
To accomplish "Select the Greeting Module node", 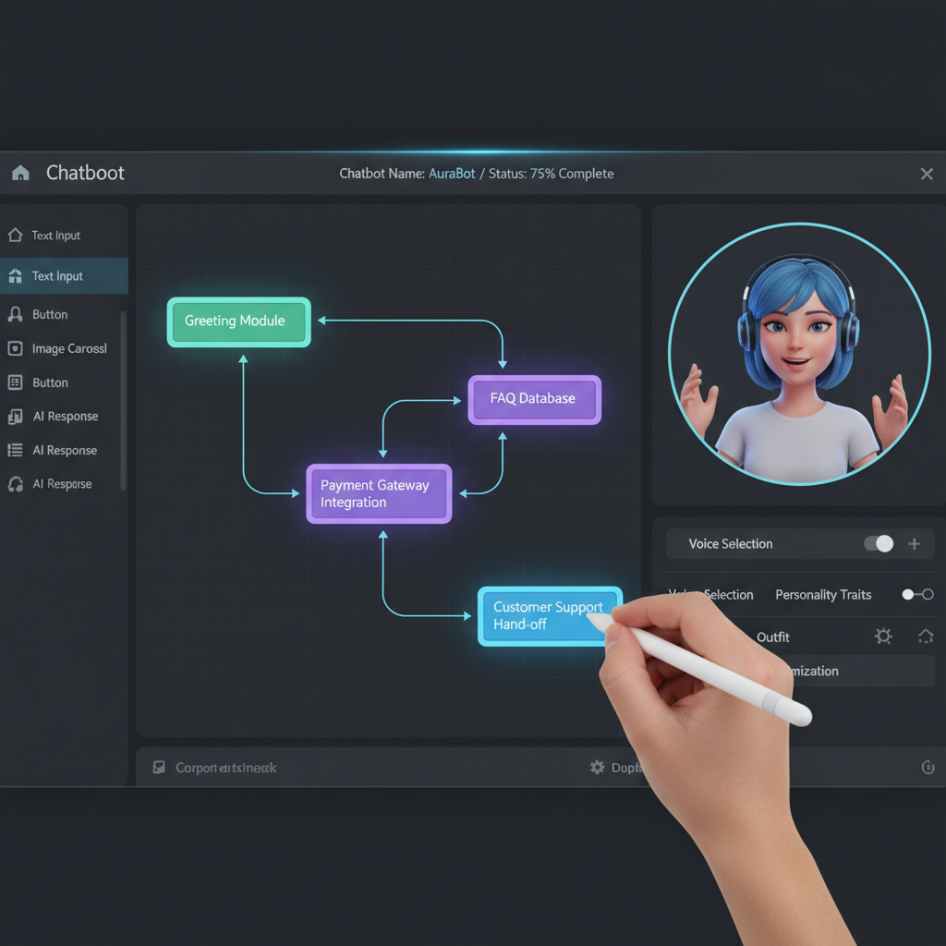I will point(238,321).
